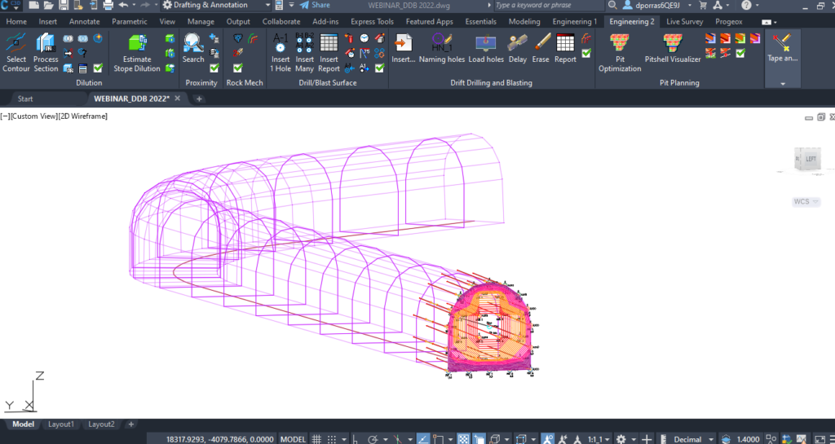
Task: Toggle the Pit Planning green checkbox
Action: click(x=740, y=53)
